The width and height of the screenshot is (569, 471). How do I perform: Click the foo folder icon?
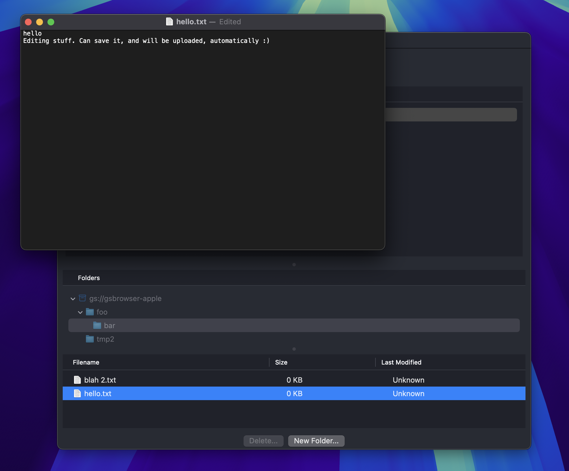(x=90, y=312)
